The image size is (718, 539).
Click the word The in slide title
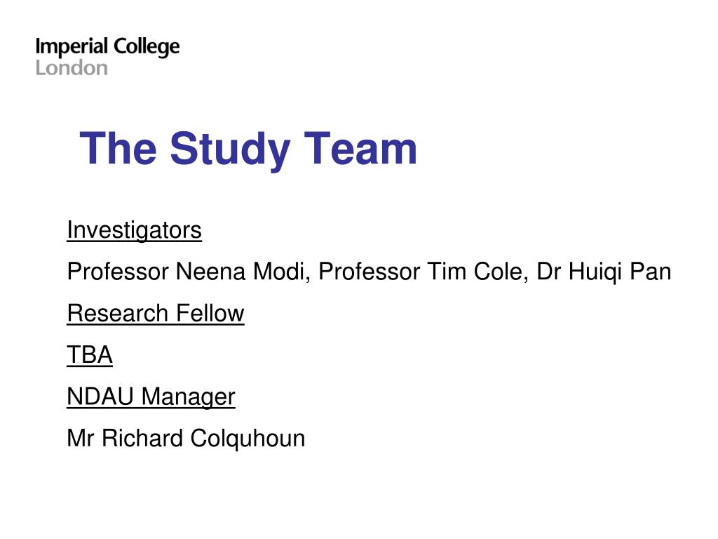pyautogui.click(x=118, y=148)
